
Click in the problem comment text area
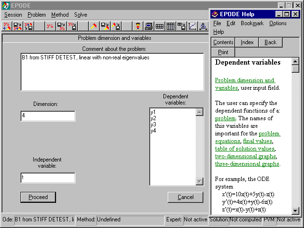coord(112,72)
